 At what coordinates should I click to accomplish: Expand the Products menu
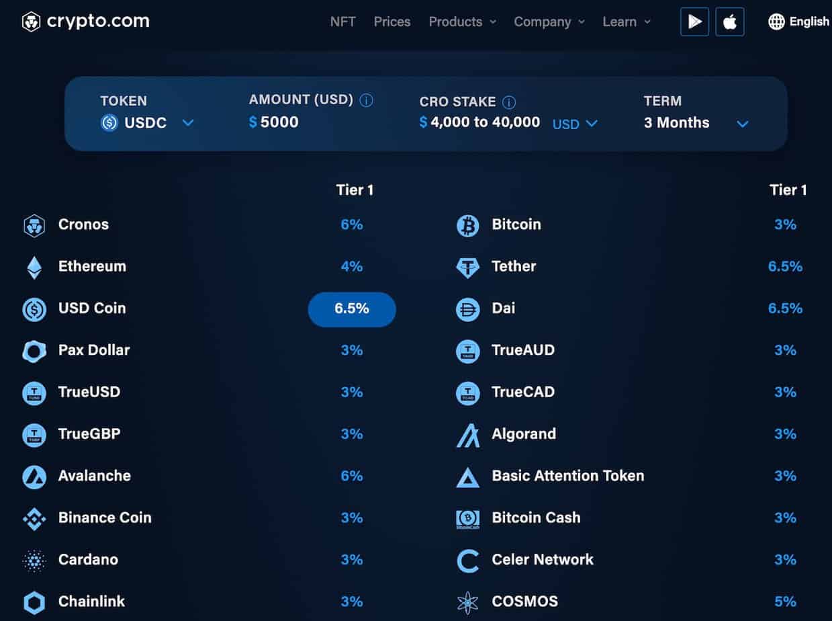pyautogui.click(x=463, y=22)
